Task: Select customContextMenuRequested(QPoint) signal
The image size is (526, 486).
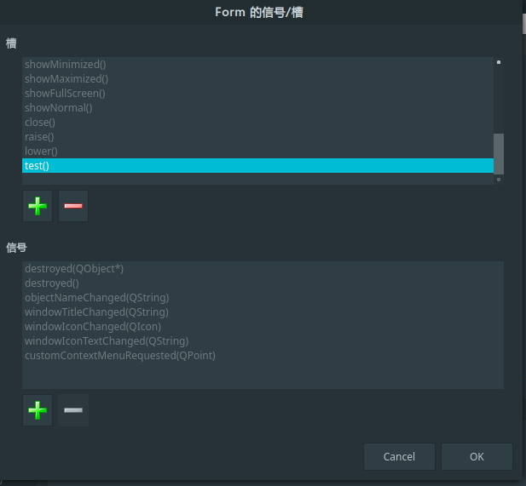Action: [x=263, y=356]
